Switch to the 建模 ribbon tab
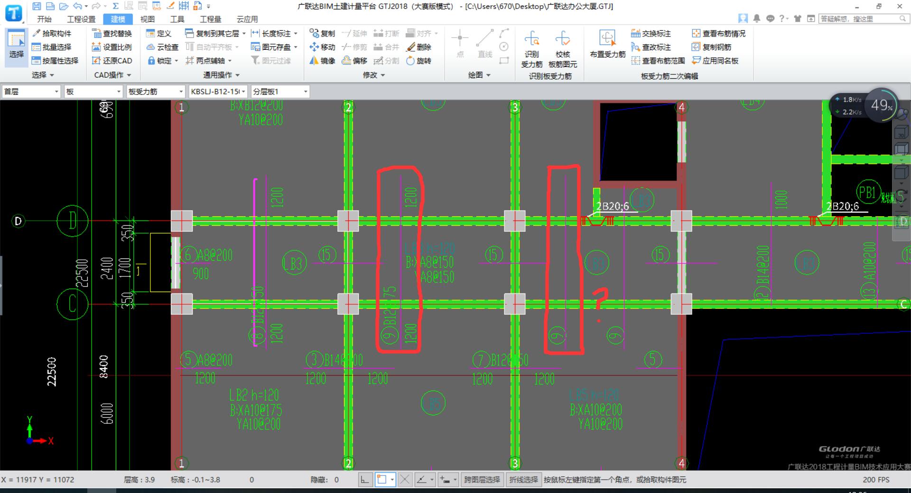 118,19
